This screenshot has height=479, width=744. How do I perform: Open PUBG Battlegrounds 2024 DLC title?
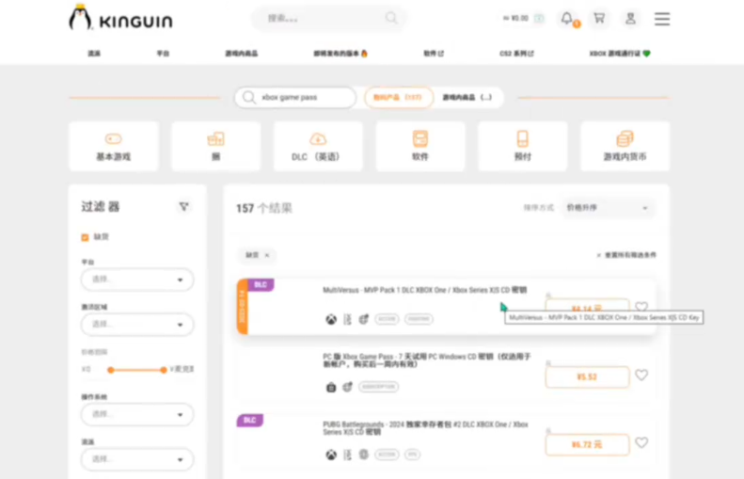(x=426, y=428)
